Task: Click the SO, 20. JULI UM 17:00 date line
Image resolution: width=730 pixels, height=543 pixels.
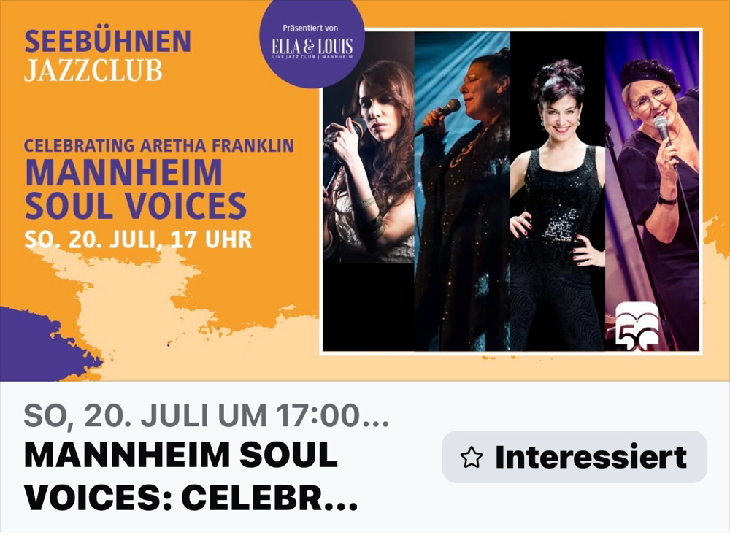Action: (x=206, y=415)
